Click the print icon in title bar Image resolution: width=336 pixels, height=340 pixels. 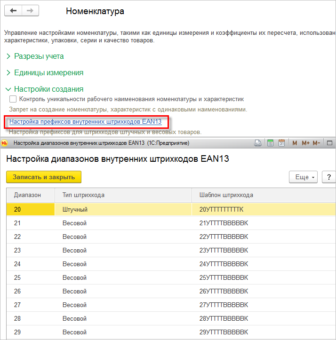[258, 143]
